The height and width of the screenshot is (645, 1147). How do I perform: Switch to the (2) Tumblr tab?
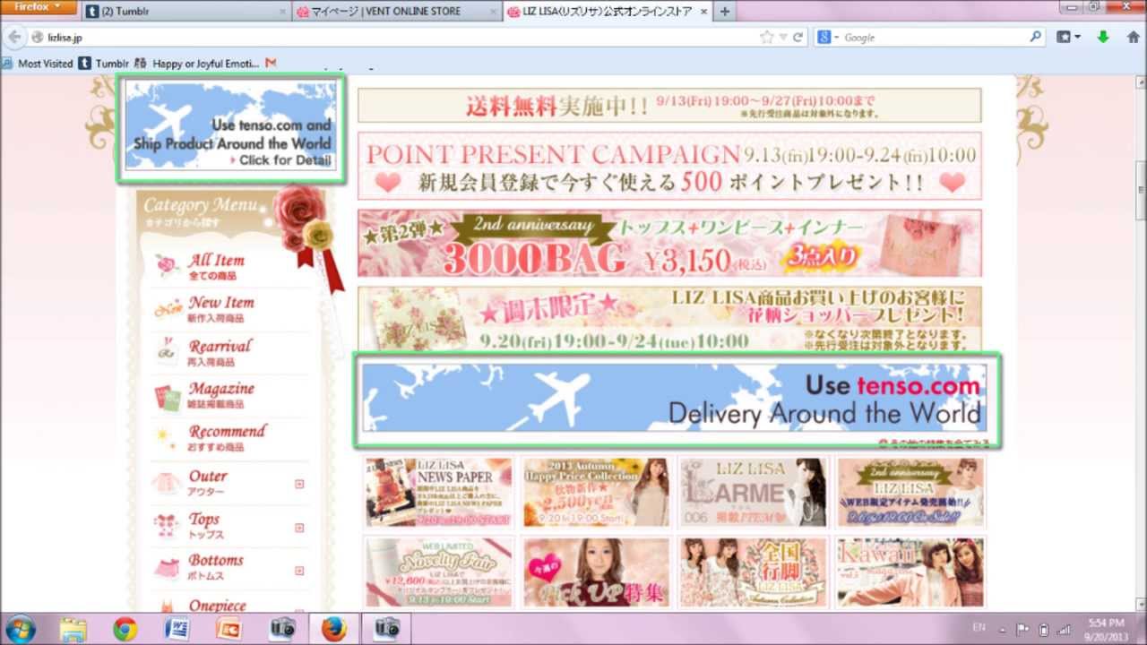coord(185,12)
